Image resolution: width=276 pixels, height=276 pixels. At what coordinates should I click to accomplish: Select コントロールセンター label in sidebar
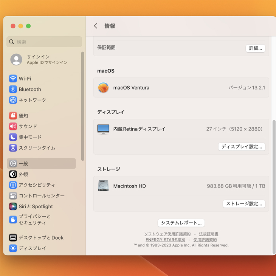pos(42,196)
